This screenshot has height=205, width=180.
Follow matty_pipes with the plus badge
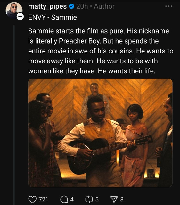(20, 17)
